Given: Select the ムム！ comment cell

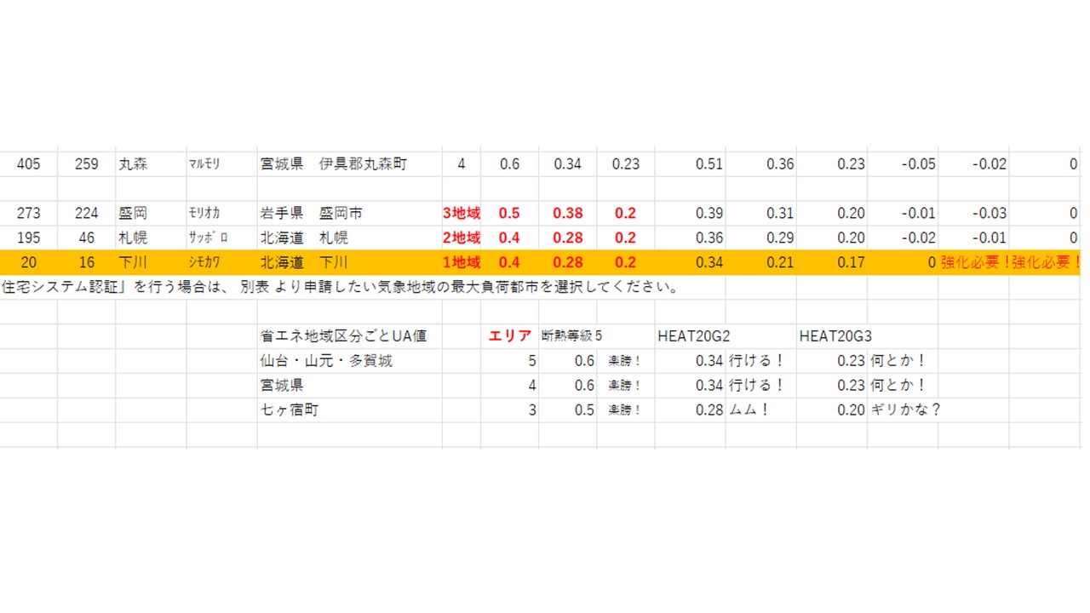Looking at the screenshot, I should tap(750, 410).
